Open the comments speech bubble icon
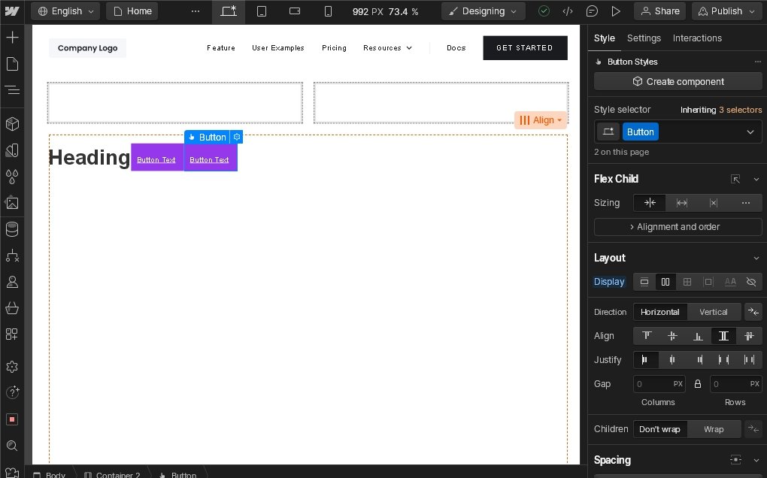 click(x=593, y=11)
